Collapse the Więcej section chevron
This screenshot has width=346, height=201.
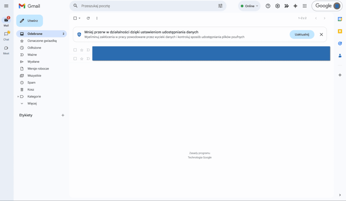22,103
